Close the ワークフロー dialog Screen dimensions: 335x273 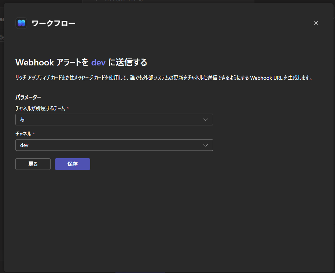316,23
